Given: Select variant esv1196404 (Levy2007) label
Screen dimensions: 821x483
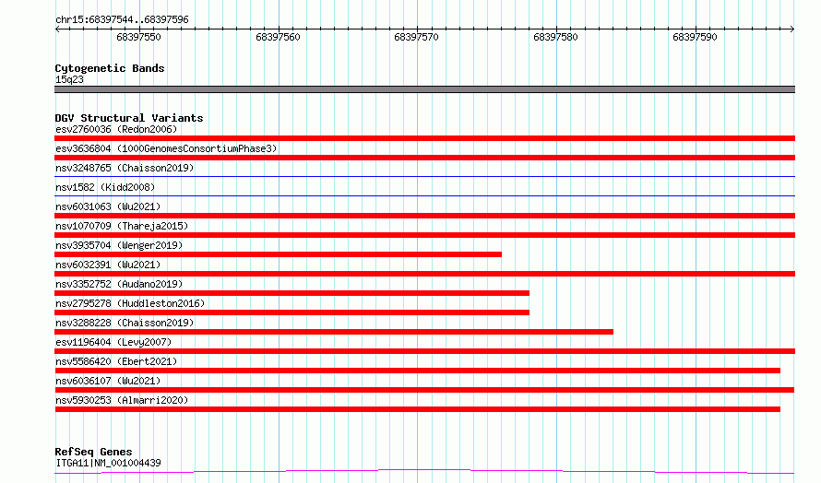Looking at the screenshot, I should 113,342.
